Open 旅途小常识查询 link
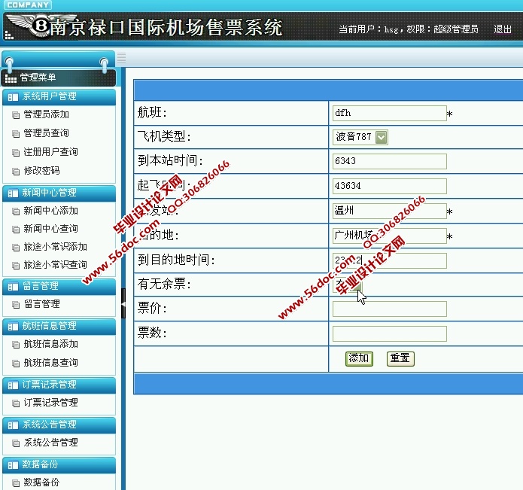 tap(56, 265)
